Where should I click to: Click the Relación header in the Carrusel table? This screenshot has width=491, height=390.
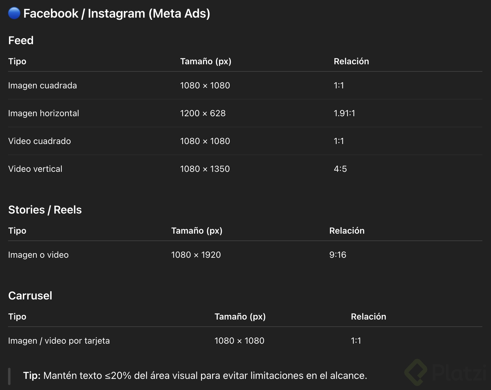point(368,317)
